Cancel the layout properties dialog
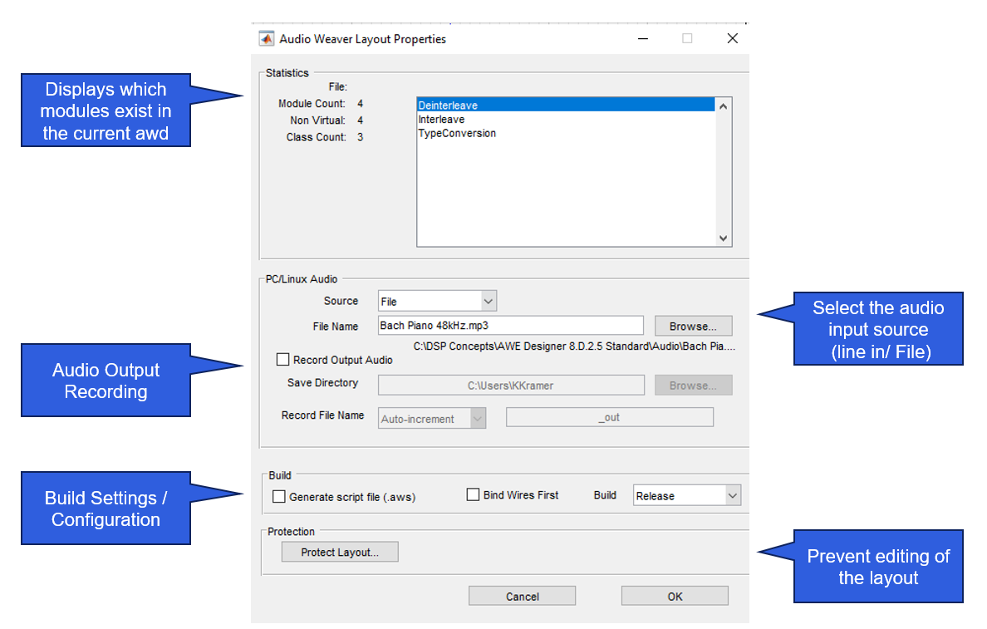The width and height of the screenshot is (987, 629). pyautogui.click(x=522, y=597)
